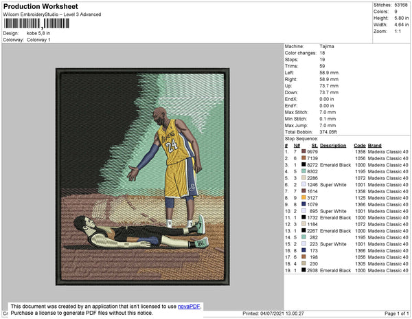Select the 'Code' column header
Image resolution: width=412 pixels, height=319 pixels.
[360, 146]
